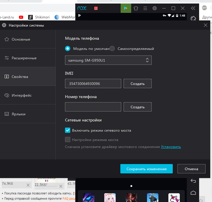Click Android back arrow in Nox sidebar
This screenshot has height=202, width=212.
click(193, 181)
